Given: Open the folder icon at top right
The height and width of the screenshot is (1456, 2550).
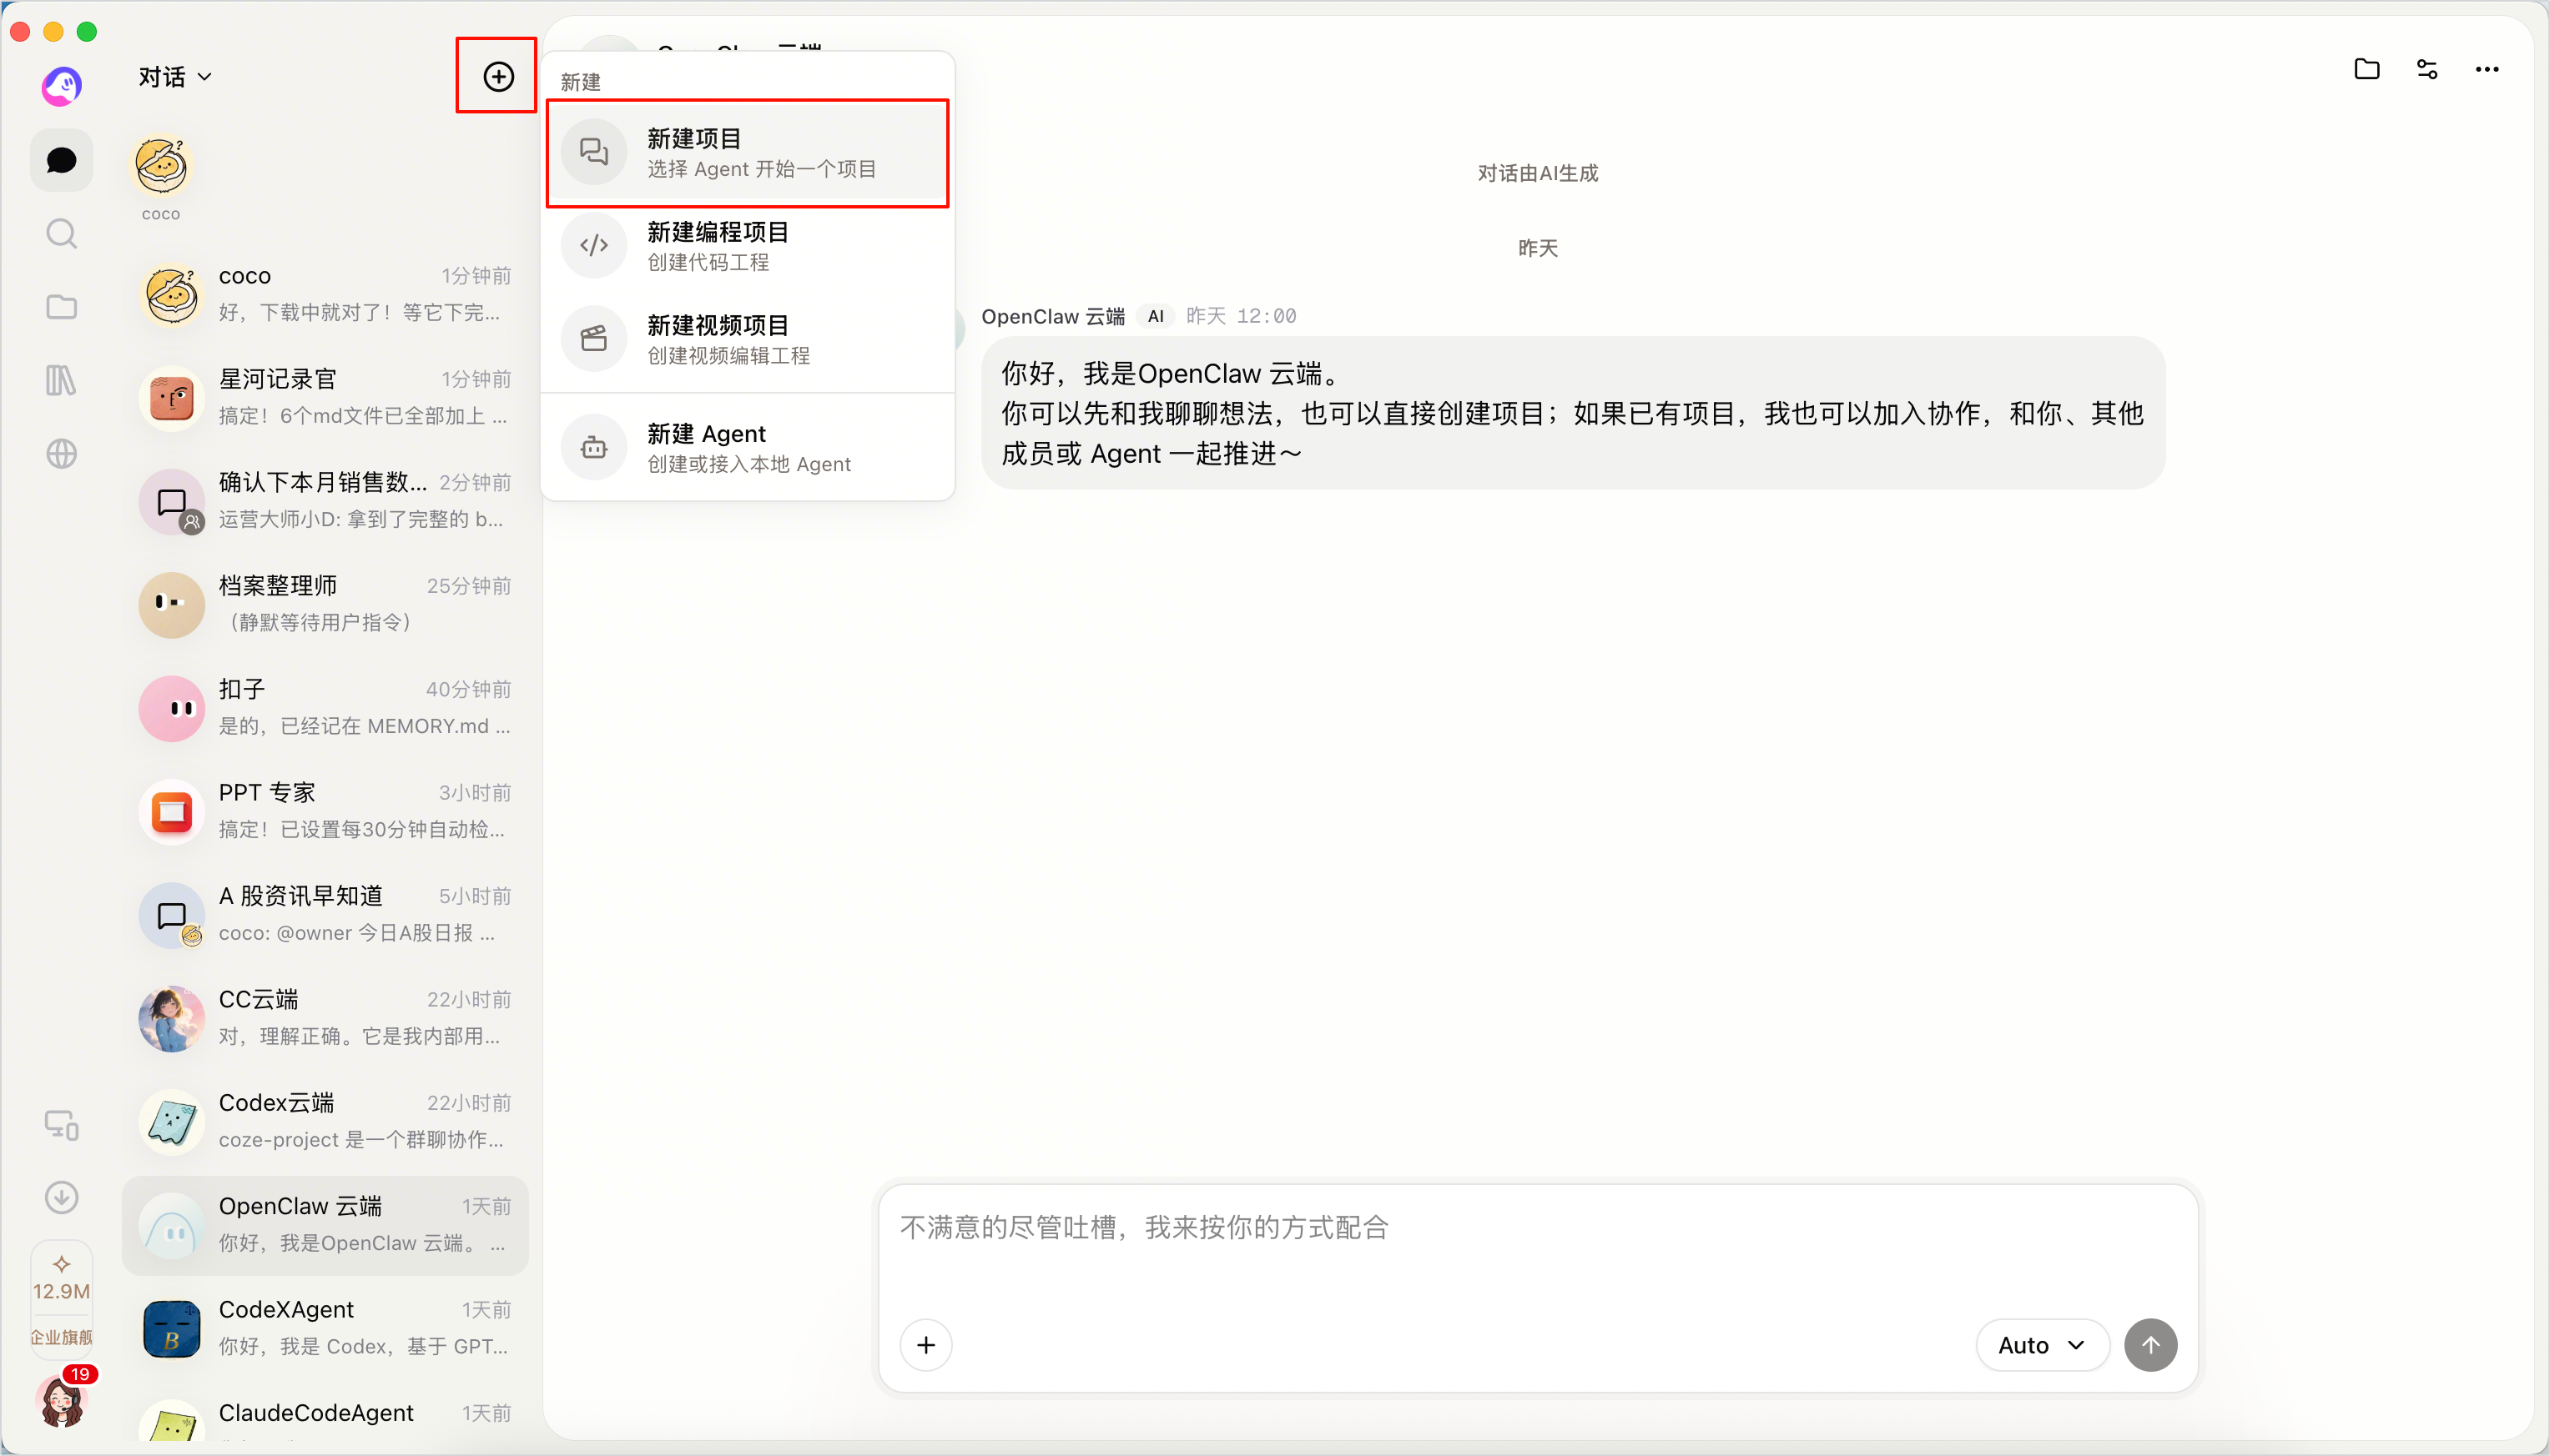Looking at the screenshot, I should (x=2367, y=69).
